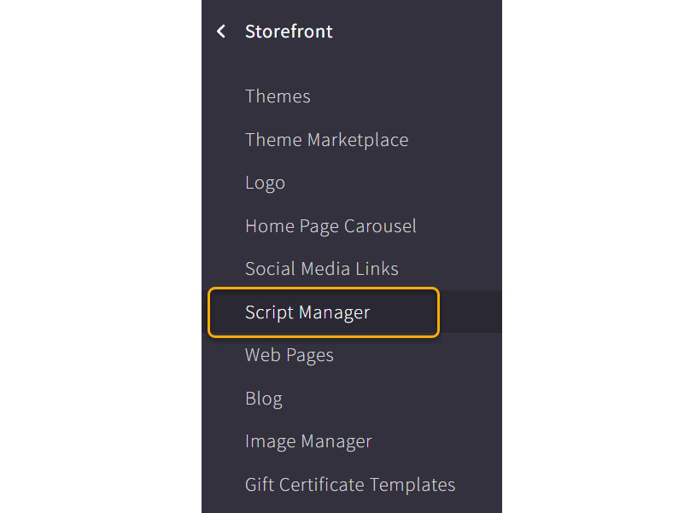This screenshot has height=513, width=696.
Task: Click the highlighted Script Manager item
Action: tap(307, 312)
